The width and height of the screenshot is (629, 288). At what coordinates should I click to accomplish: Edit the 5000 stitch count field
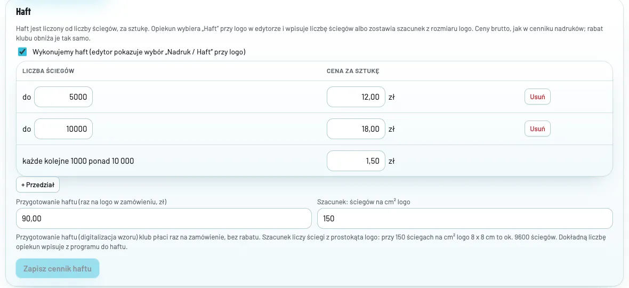pyautogui.click(x=63, y=97)
